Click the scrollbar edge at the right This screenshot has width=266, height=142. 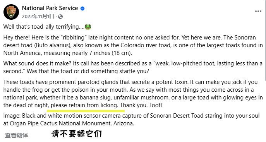pyautogui.click(x=265, y=40)
